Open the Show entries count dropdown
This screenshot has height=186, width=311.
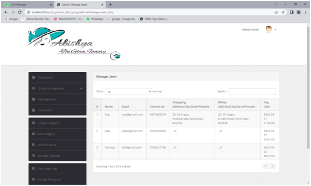coord(129,92)
